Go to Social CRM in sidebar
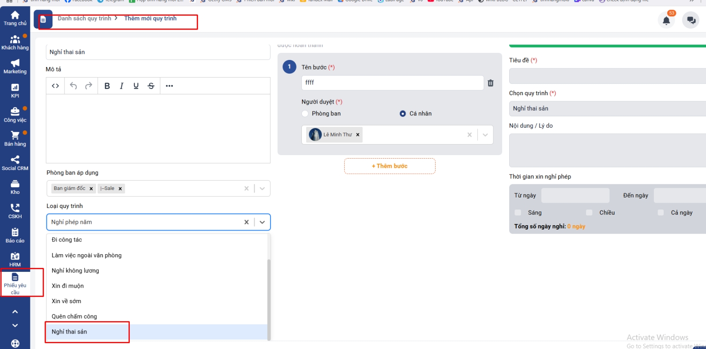706x349 pixels. click(15, 163)
